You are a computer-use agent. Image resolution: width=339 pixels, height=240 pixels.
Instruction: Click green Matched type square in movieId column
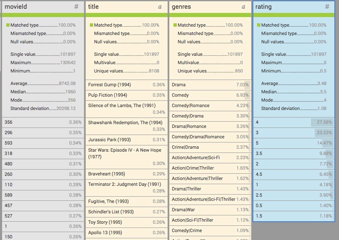(8, 25)
